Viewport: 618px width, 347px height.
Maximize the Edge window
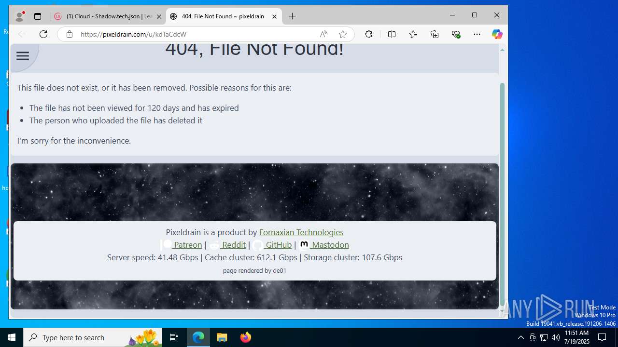point(475,15)
